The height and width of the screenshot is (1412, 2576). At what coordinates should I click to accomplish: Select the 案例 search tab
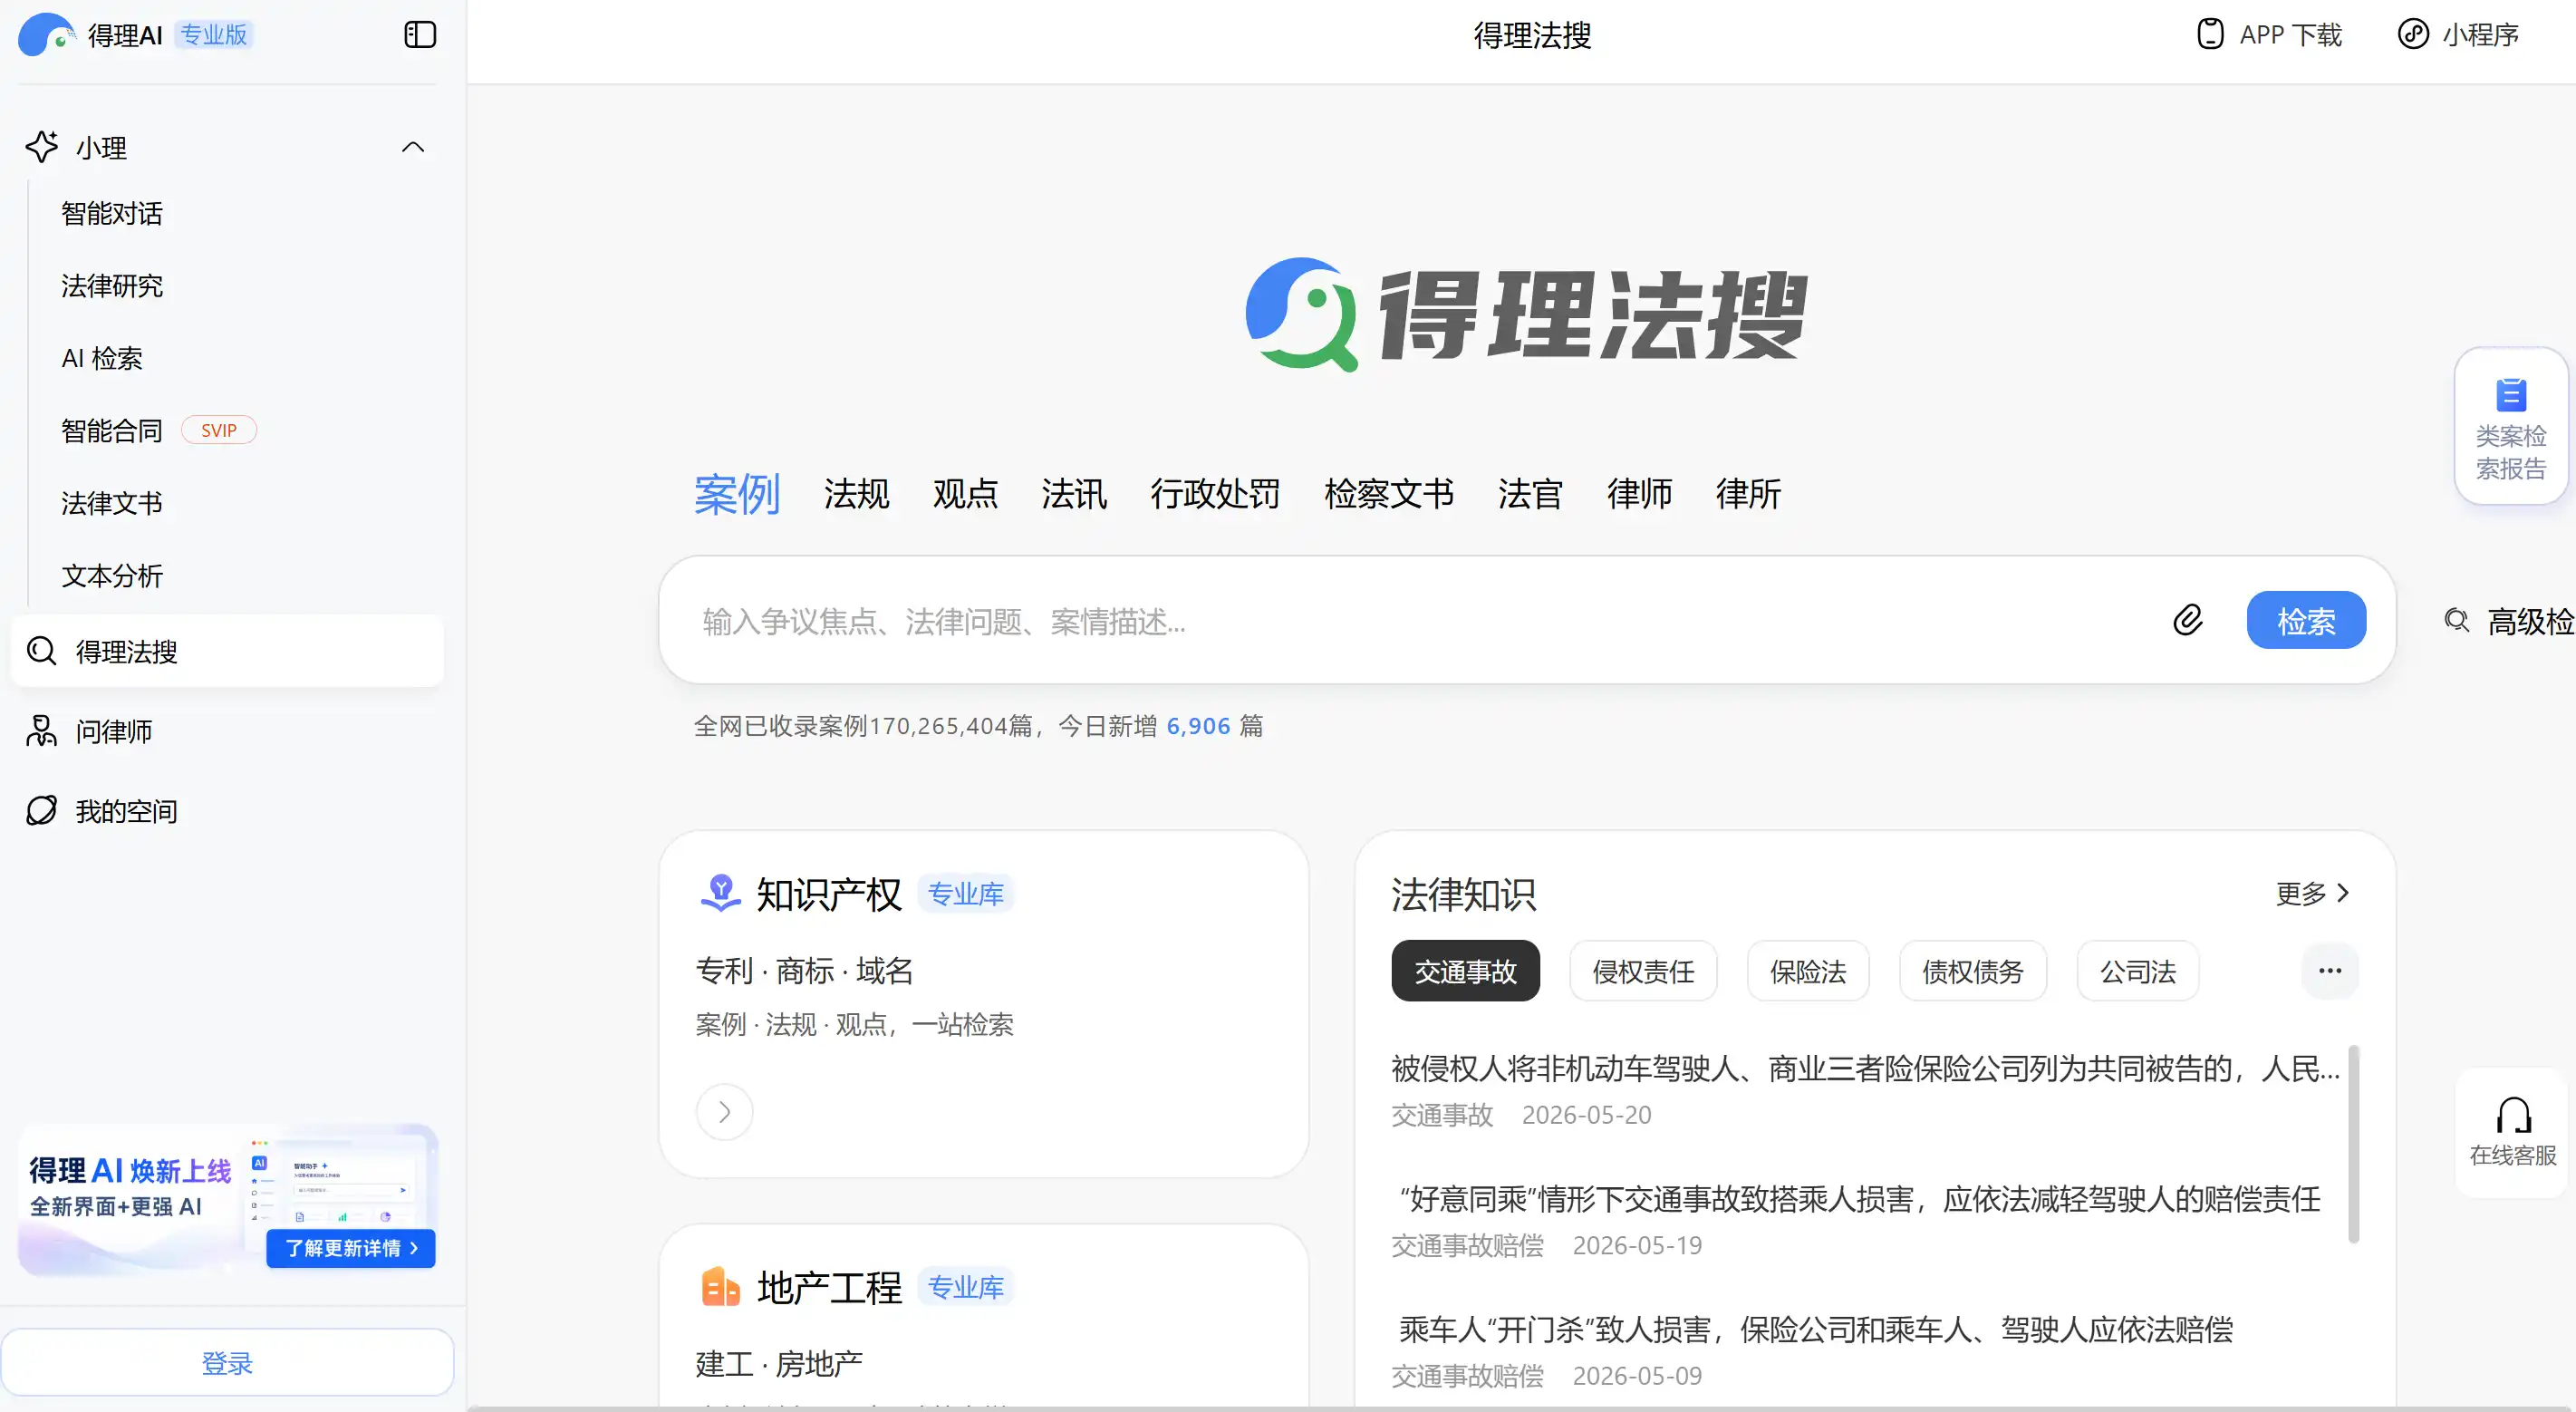(x=737, y=494)
